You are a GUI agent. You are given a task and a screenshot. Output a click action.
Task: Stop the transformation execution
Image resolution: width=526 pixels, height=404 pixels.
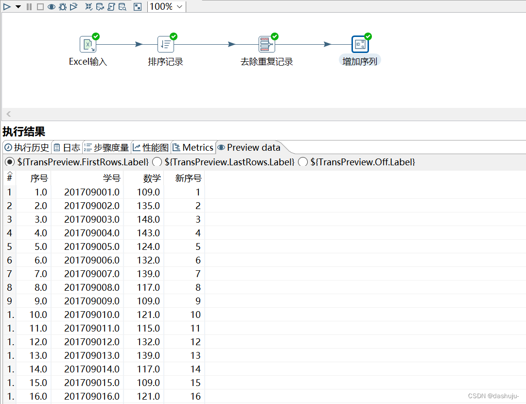click(x=40, y=6)
